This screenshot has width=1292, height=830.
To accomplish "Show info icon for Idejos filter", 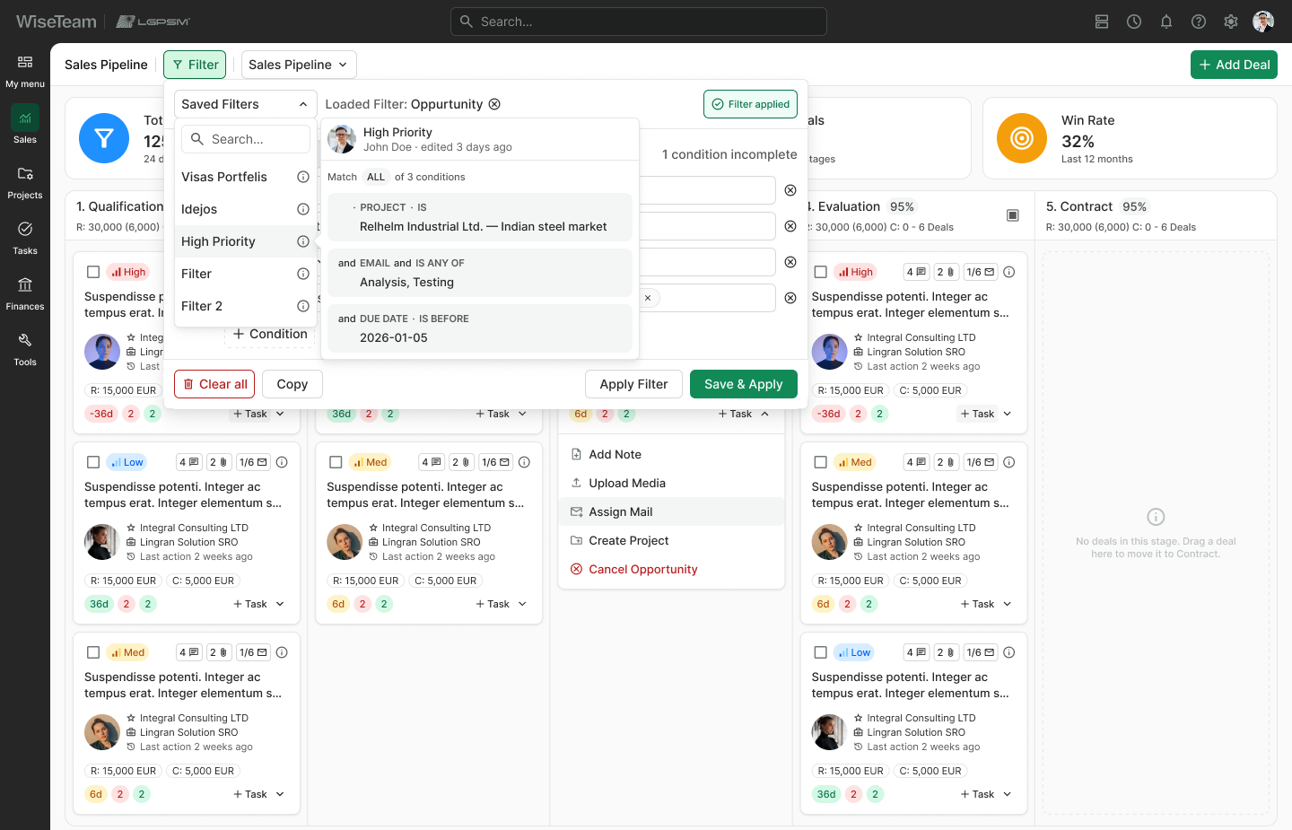I will pyautogui.click(x=303, y=209).
